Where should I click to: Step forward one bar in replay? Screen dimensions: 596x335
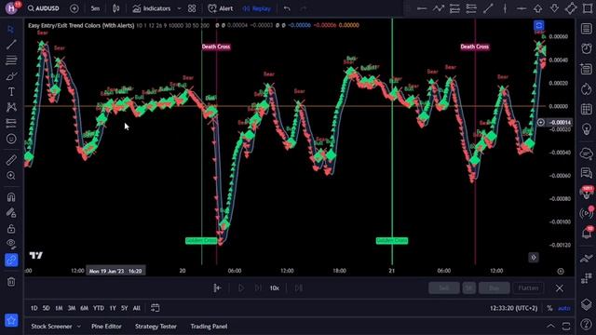coord(258,288)
